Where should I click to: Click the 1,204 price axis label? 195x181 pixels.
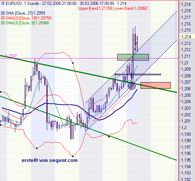(x=186, y=102)
